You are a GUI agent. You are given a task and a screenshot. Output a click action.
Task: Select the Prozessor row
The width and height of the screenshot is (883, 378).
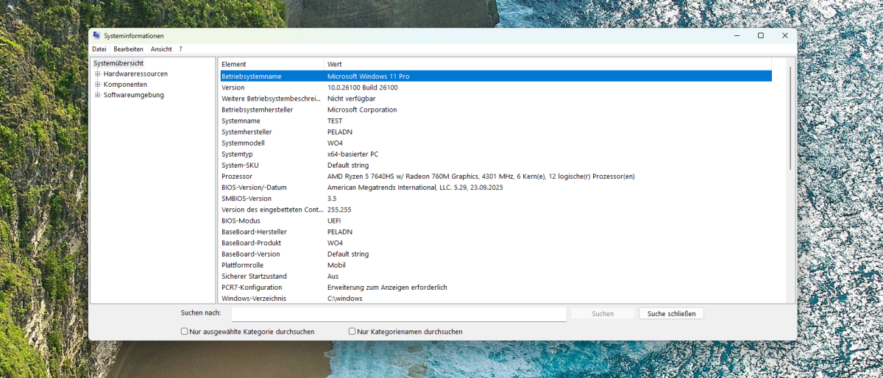click(495, 176)
